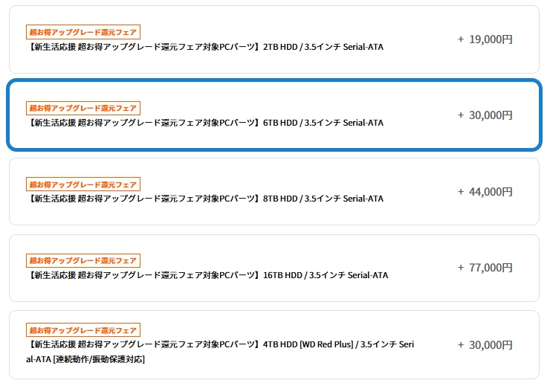This screenshot has height=386, width=550.
Task: Click the 6TB HDD 3.5インチ description text
Action: (206, 123)
